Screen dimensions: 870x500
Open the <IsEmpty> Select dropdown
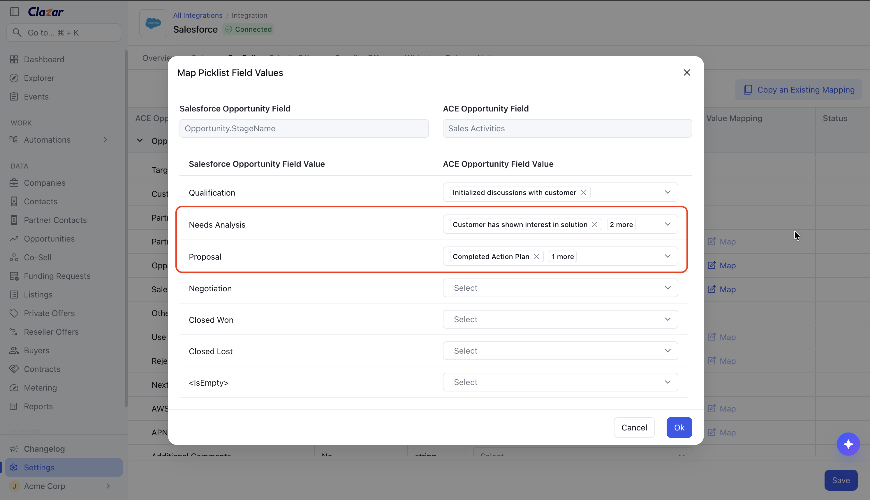coord(560,382)
